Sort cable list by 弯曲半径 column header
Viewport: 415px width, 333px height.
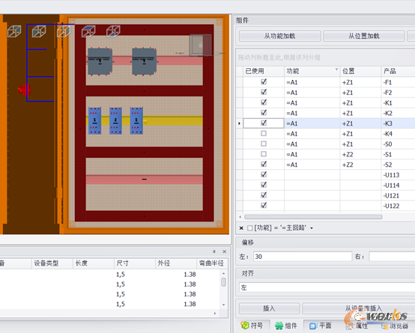pos(212,263)
